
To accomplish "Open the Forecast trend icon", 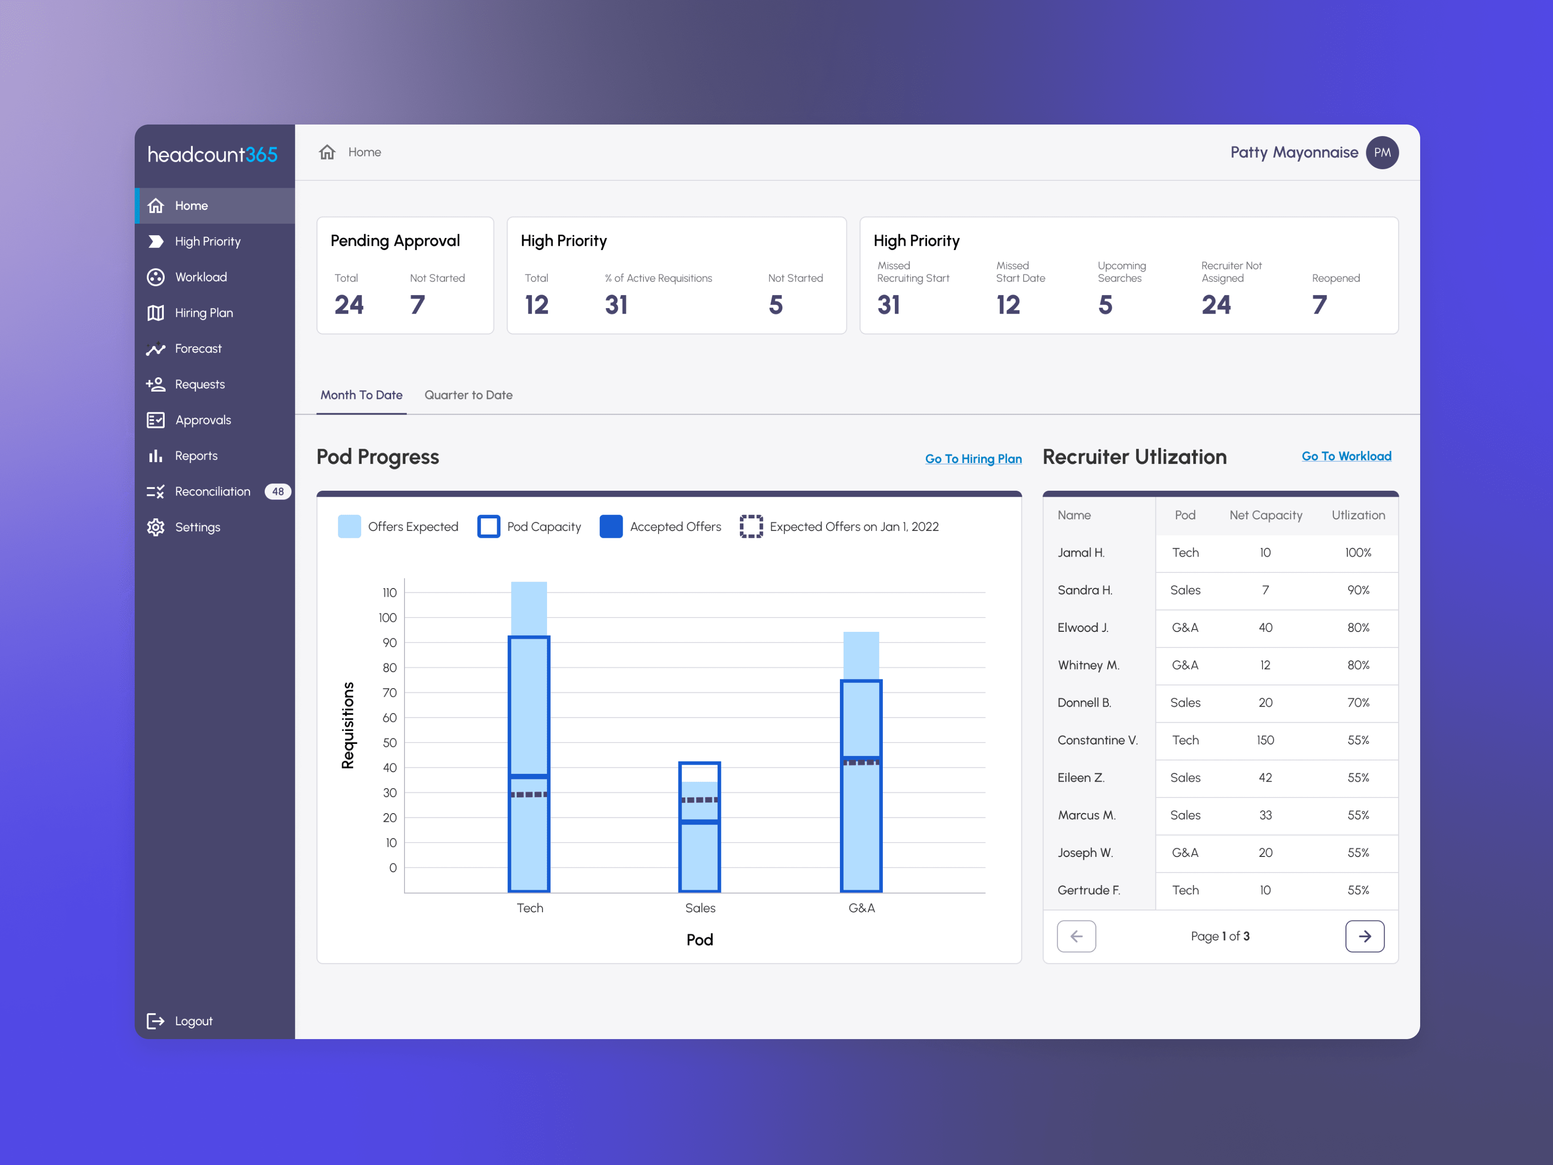I will (155, 349).
